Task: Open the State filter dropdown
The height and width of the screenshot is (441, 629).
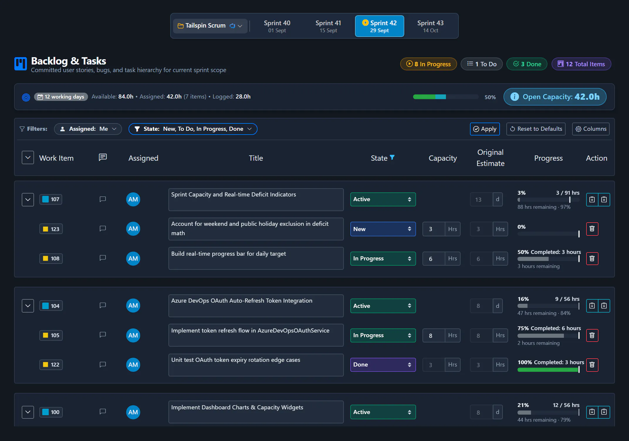Action: pyautogui.click(x=193, y=129)
